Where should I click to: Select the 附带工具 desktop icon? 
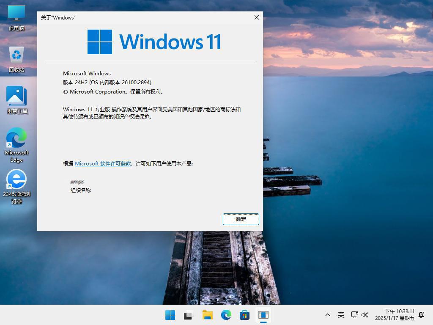click(17, 100)
